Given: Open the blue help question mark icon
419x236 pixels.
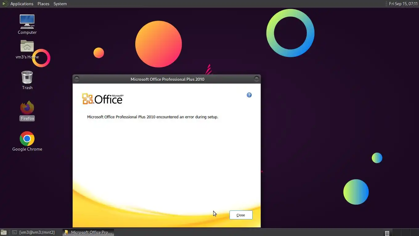Looking at the screenshot, I should coord(249,95).
